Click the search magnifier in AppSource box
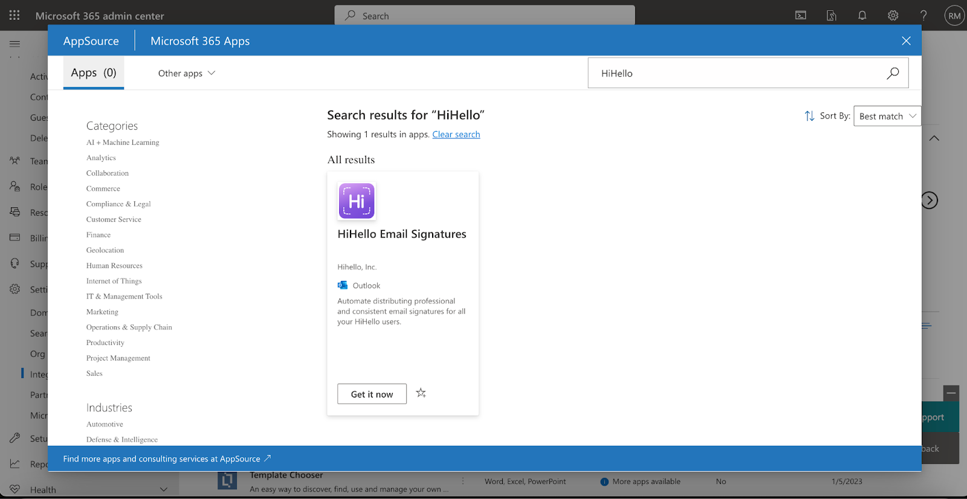 [x=893, y=73]
